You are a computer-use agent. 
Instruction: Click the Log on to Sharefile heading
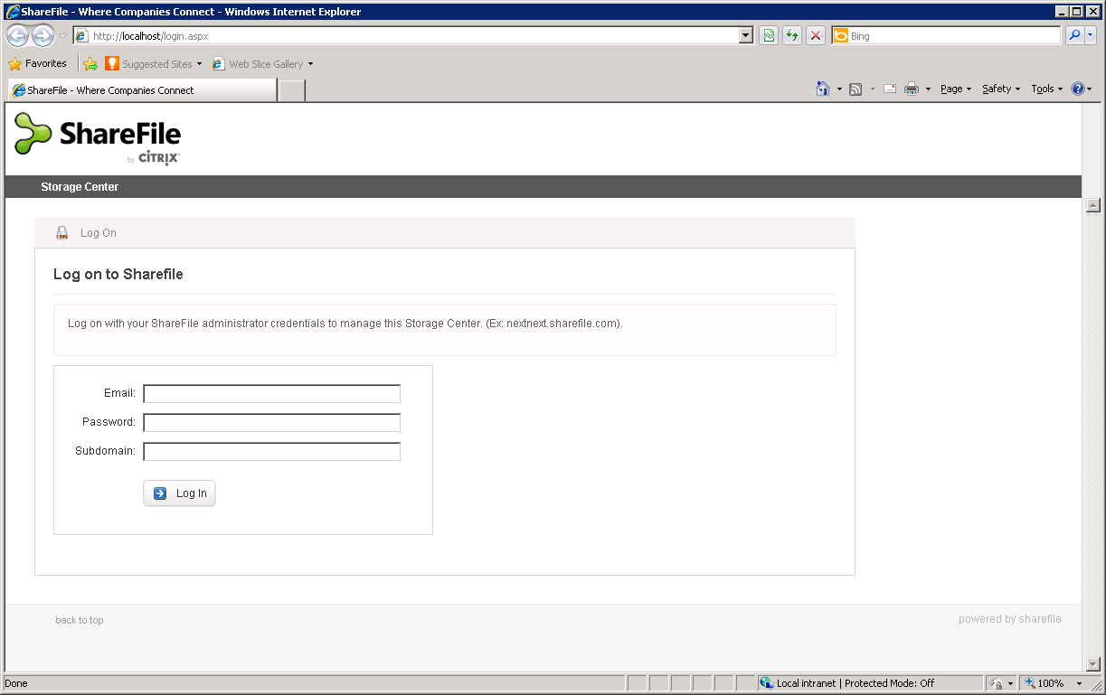click(x=118, y=275)
